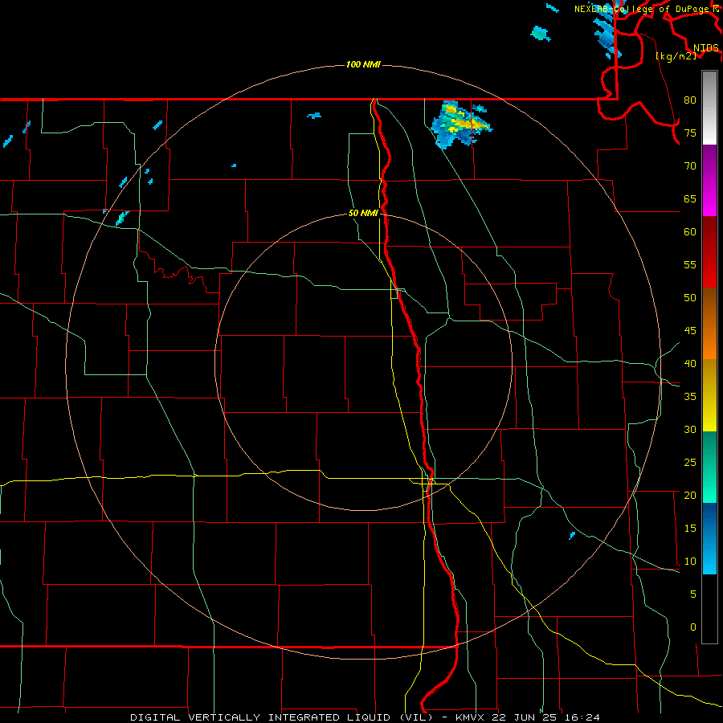Click the "KMVX" radar site identifier

click(470, 717)
